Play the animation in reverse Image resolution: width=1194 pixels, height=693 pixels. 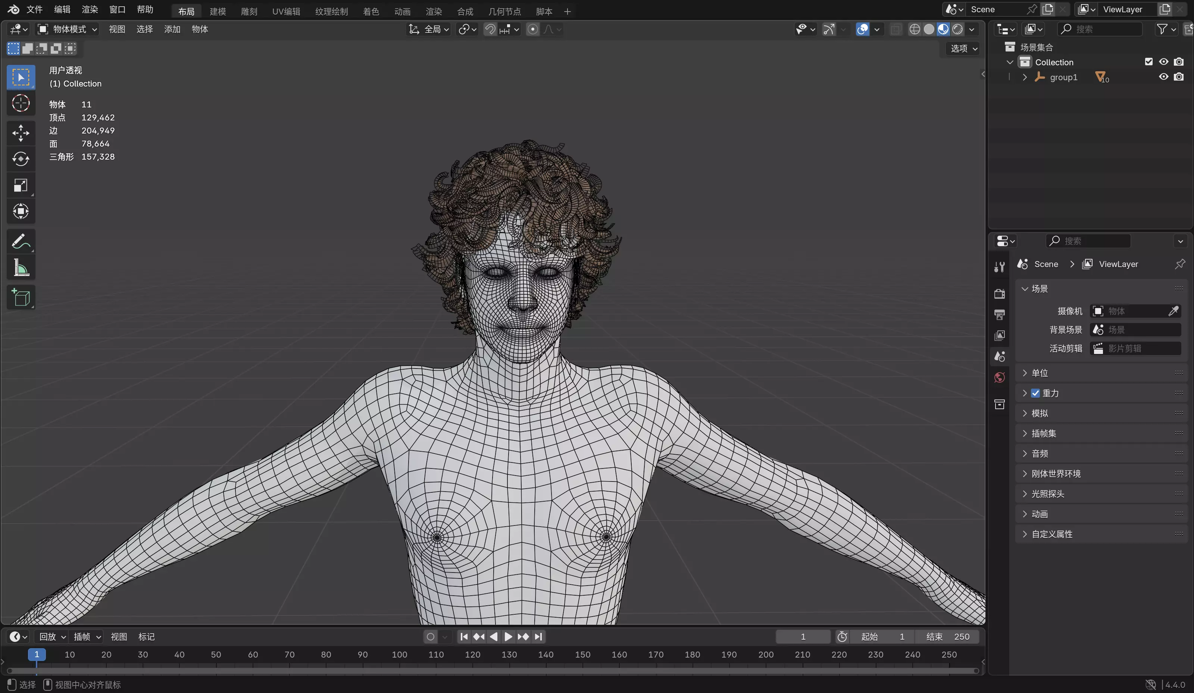494,637
